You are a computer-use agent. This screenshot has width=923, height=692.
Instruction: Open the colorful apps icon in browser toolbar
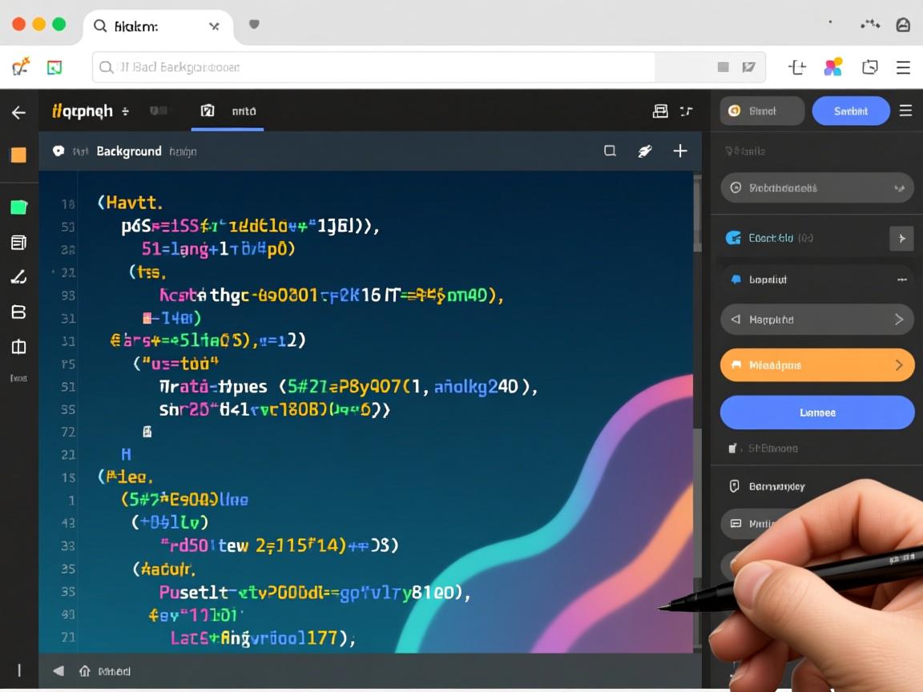click(x=833, y=67)
